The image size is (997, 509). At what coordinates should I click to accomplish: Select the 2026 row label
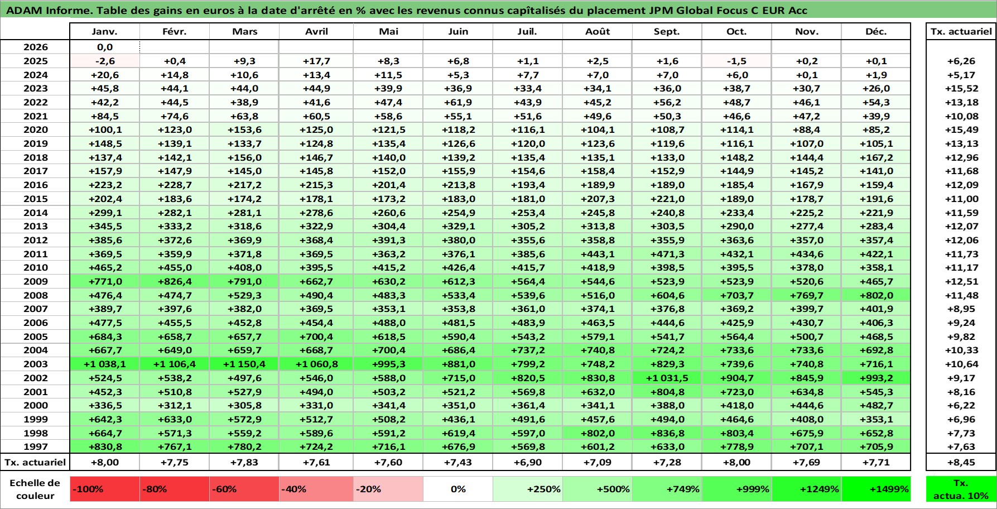pyautogui.click(x=35, y=47)
